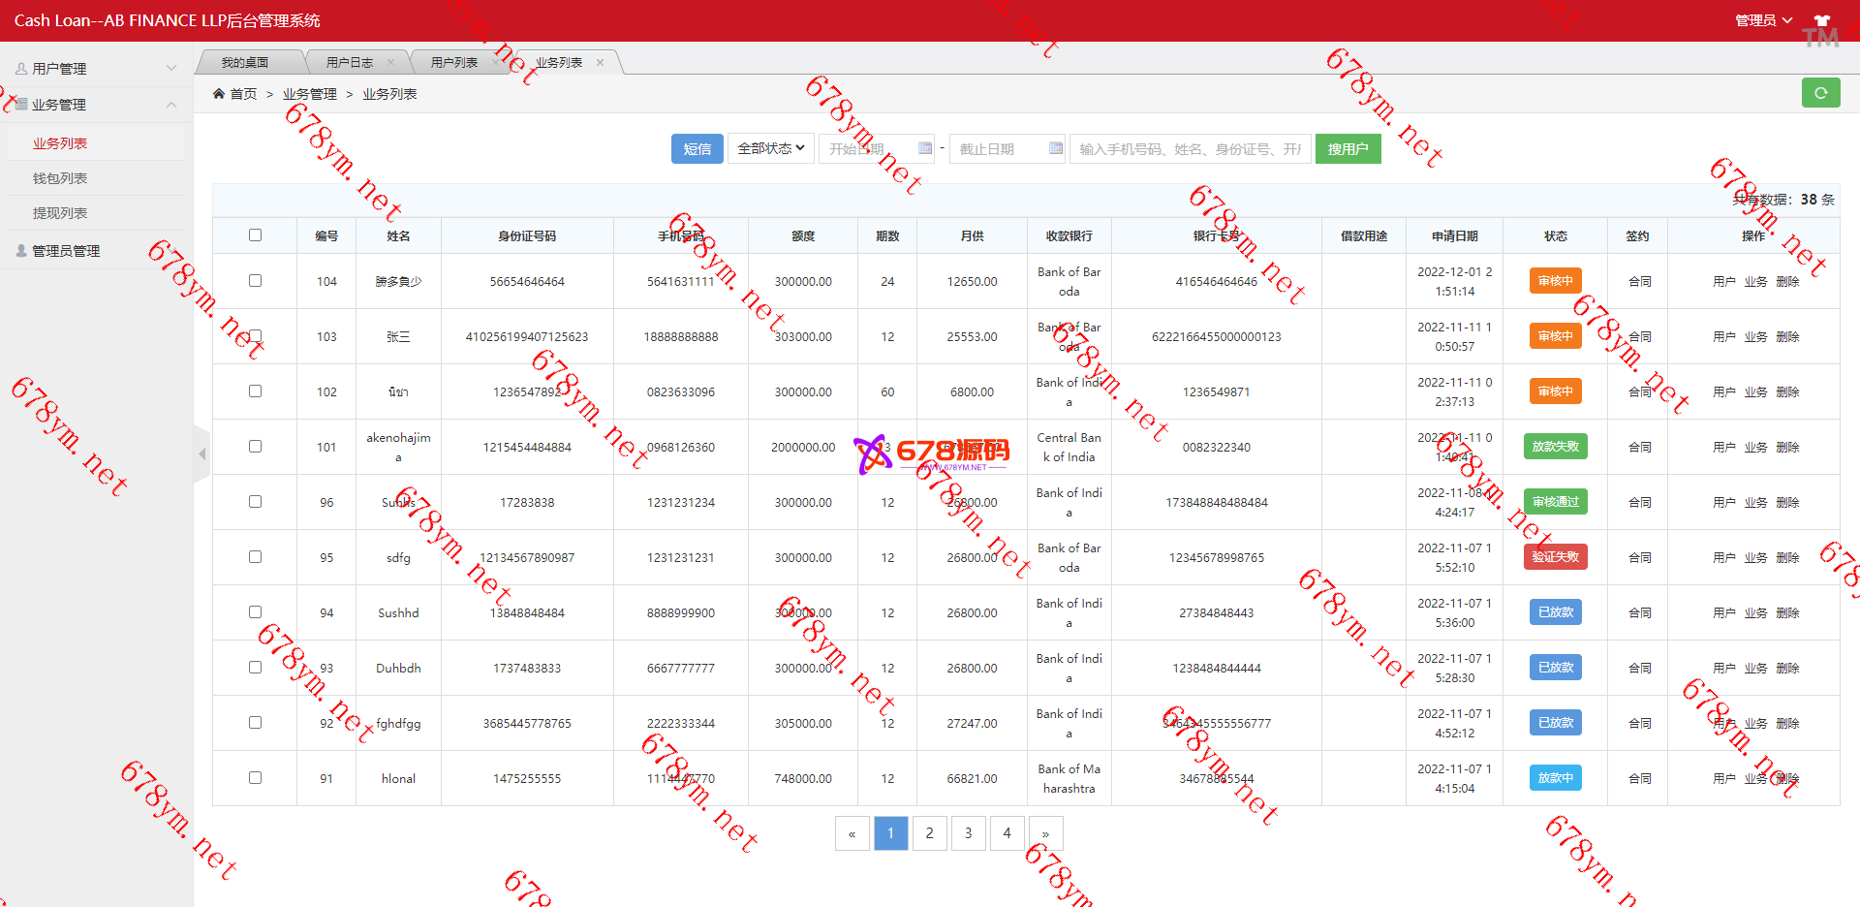Switch to the 我的桌面 tab
Image resolution: width=1860 pixels, height=907 pixels.
pyautogui.click(x=245, y=63)
